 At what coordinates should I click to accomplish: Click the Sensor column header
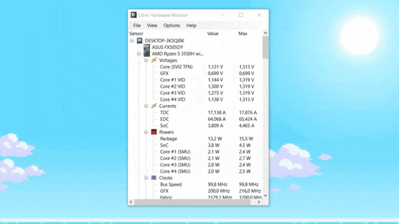click(x=136, y=33)
